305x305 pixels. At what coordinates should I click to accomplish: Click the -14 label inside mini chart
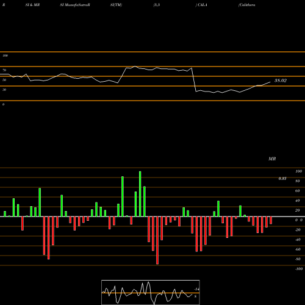[x=196, y=289]
